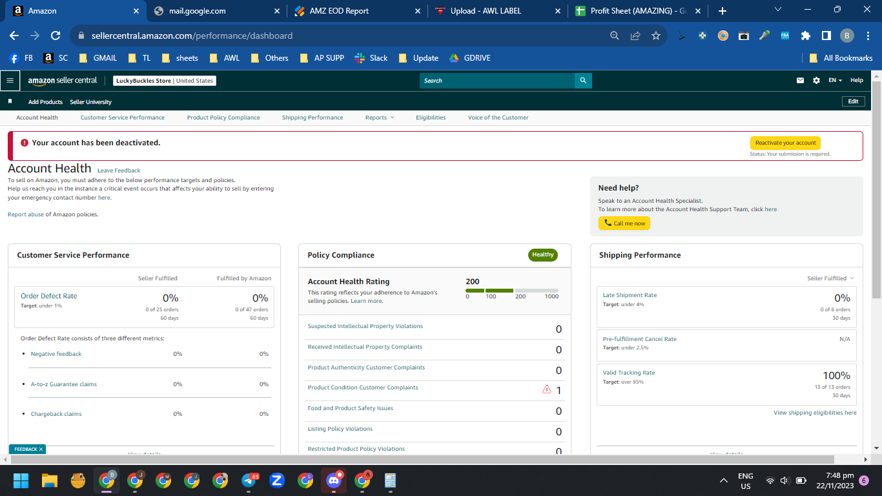Open the GDRIVE bookmark
This screenshot has height=496, width=882.
tap(470, 58)
